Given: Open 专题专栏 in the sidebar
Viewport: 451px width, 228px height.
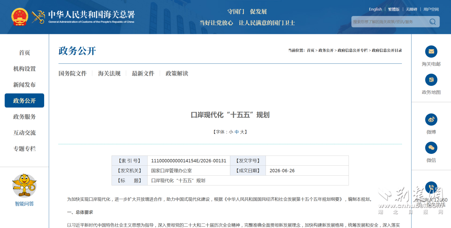Looking at the screenshot, I should pyautogui.click(x=25, y=149).
